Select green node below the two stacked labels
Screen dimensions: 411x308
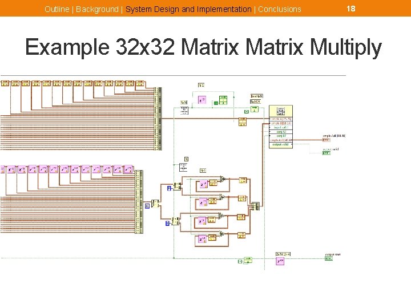coord(255,109)
